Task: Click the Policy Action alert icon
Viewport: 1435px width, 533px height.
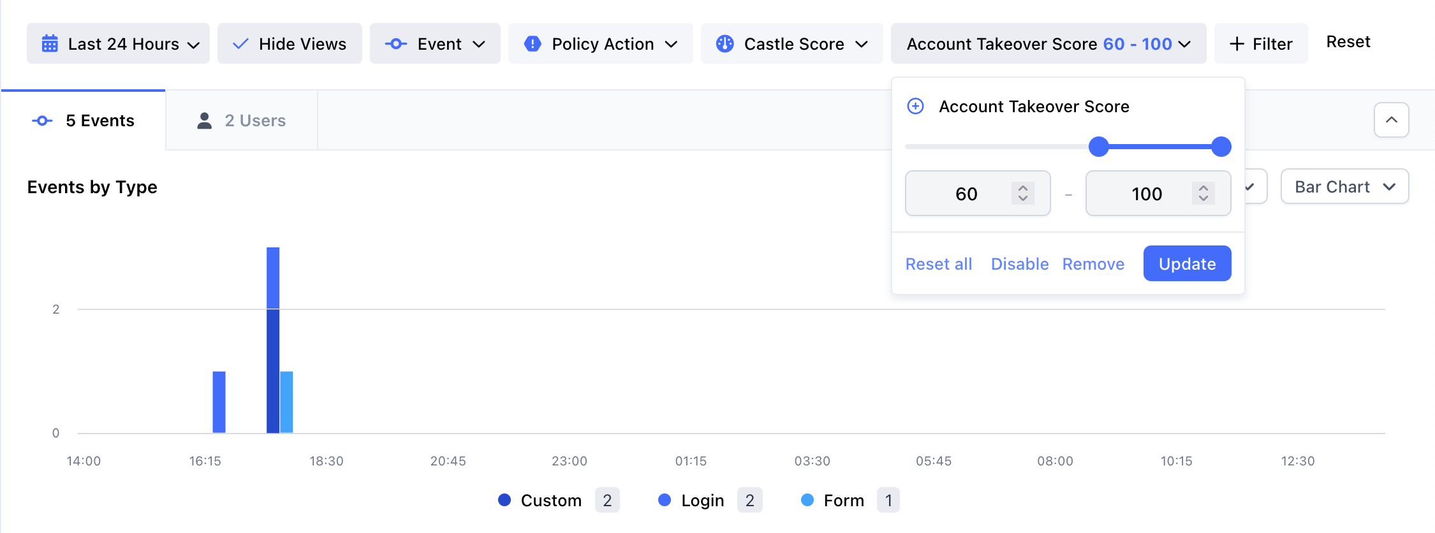Action: [533, 44]
